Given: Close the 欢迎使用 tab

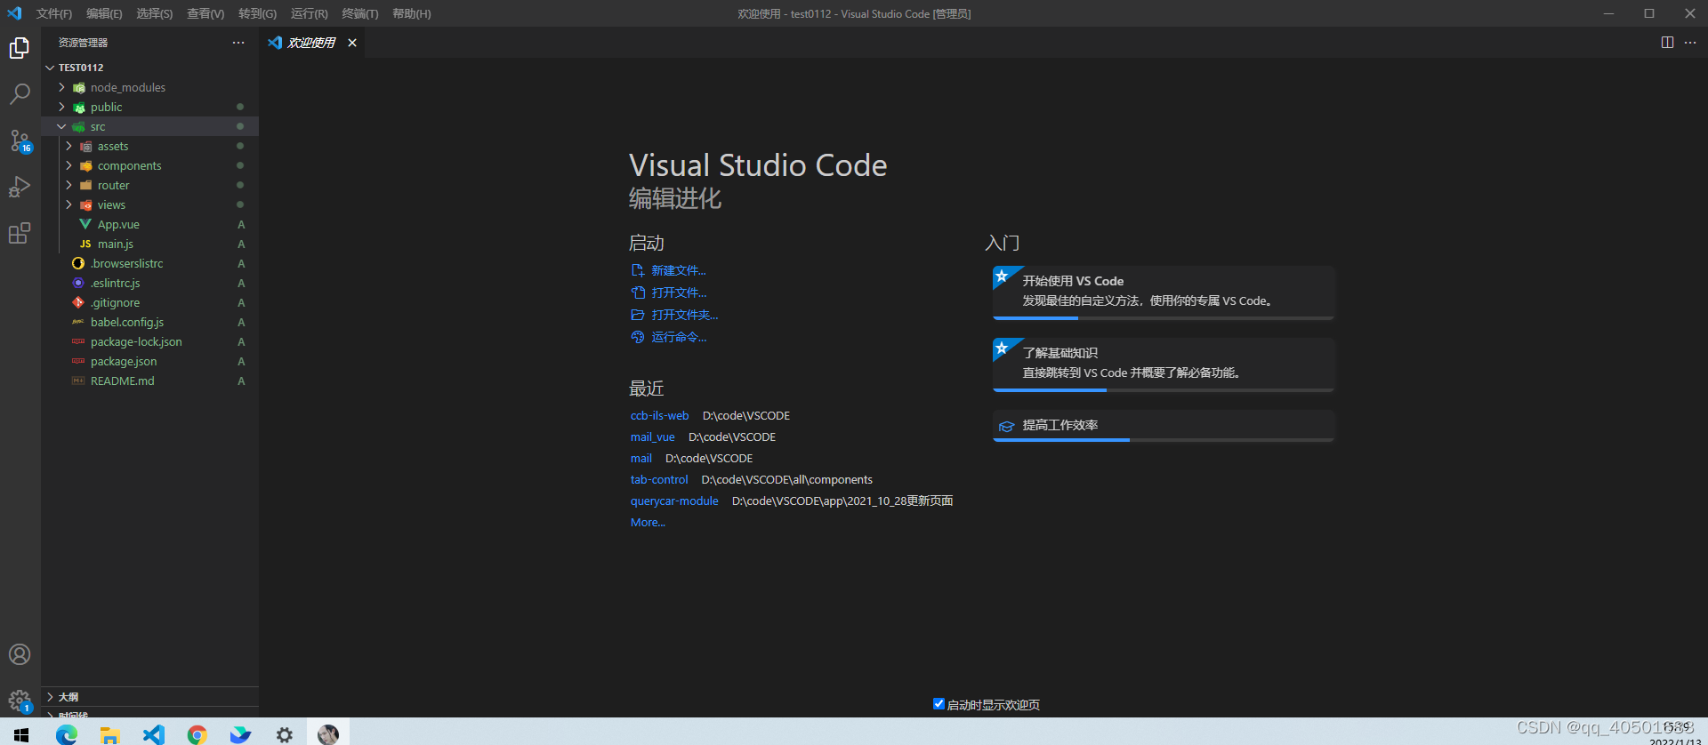Looking at the screenshot, I should (x=352, y=43).
